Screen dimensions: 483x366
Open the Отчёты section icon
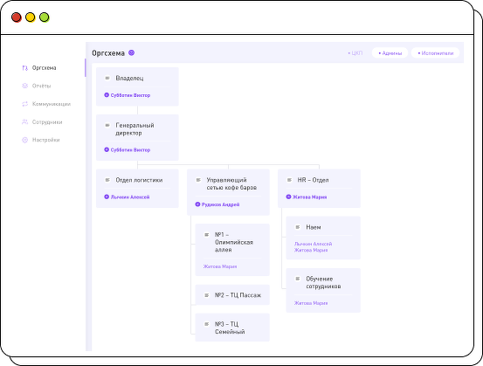[25, 86]
